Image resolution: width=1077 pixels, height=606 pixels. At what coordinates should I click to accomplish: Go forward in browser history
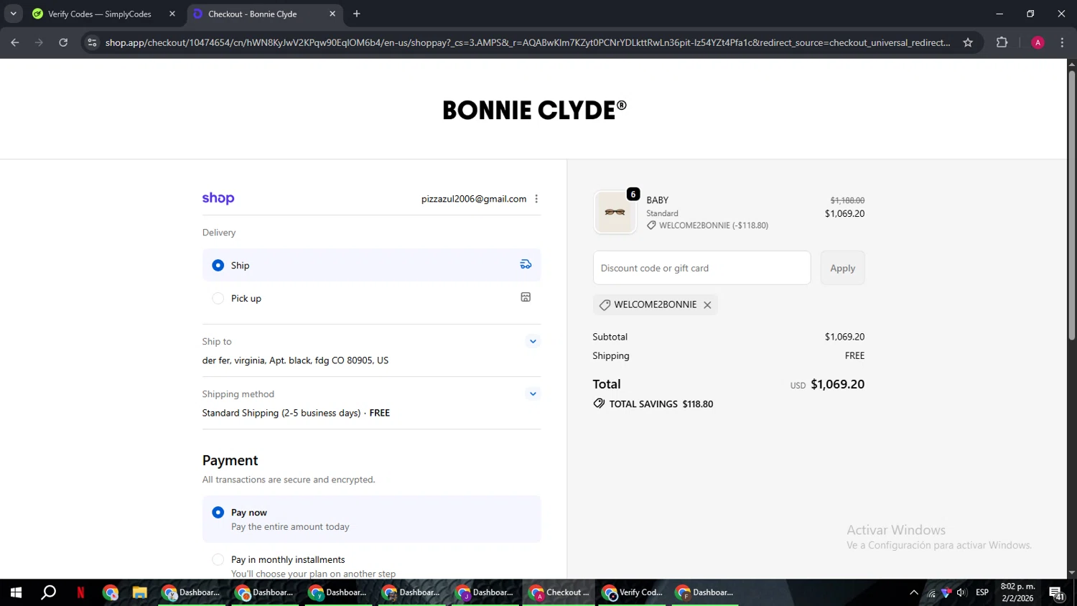(39, 42)
